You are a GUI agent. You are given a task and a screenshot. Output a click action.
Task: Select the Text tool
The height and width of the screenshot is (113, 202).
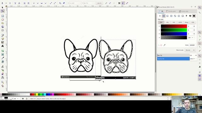click(x=3, y=46)
